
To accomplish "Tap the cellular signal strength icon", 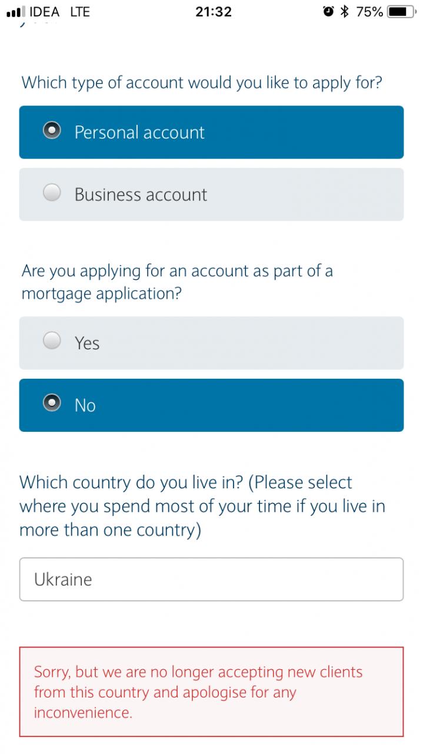I will (15, 12).
